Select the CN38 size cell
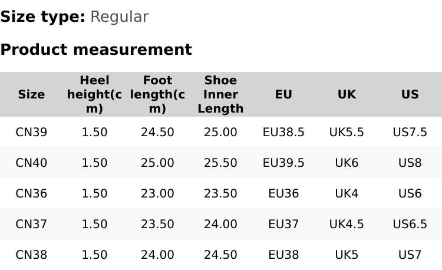Image resolution: width=442 pixels, height=270 pixels. coord(31,255)
